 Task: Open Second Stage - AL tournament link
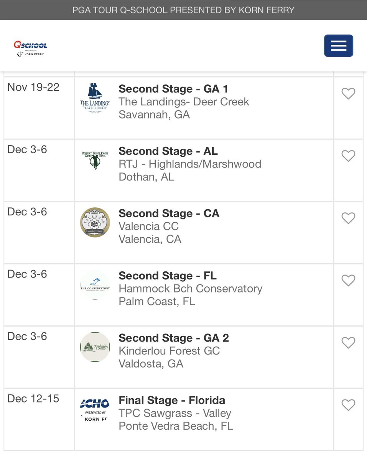[x=168, y=151]
